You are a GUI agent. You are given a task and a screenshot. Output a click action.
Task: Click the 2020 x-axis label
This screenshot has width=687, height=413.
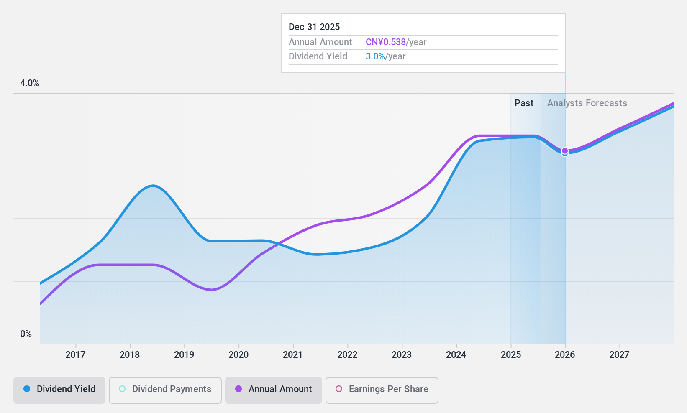(x=238, y=355)
